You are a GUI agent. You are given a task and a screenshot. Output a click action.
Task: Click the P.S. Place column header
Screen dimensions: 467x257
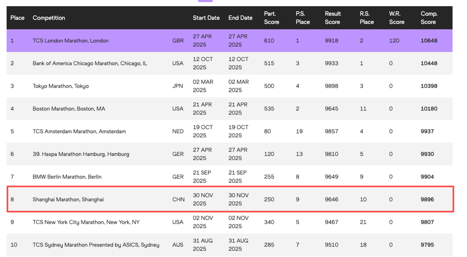tap(303, 18)
